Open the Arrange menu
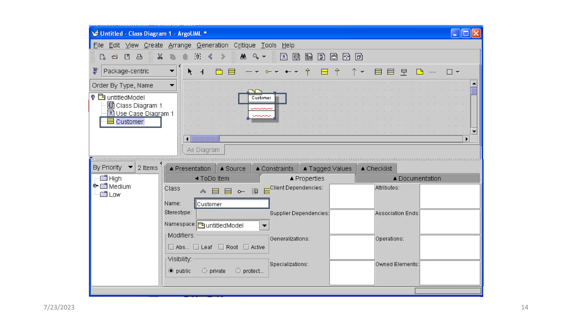The width and height of the screenshot is (572, 322). click(x=180, y=45)
